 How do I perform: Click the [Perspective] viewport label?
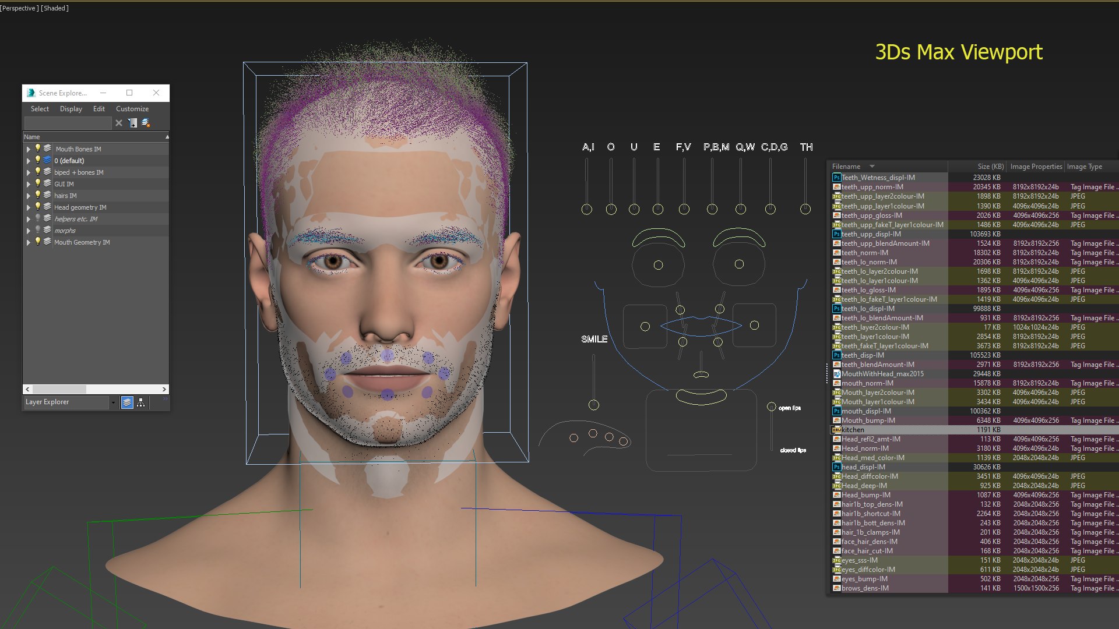(19, 8)
